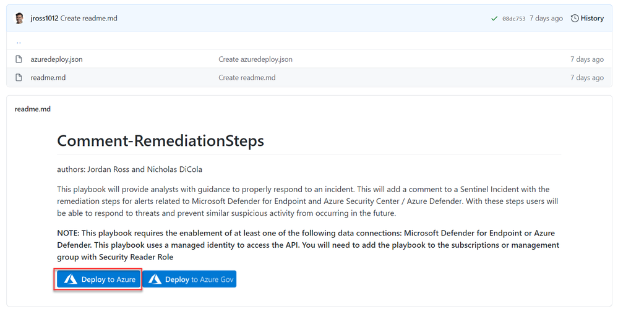Open the Create azuredeploy.json commit message
The image size is (618, 309).
pos(255,59)
